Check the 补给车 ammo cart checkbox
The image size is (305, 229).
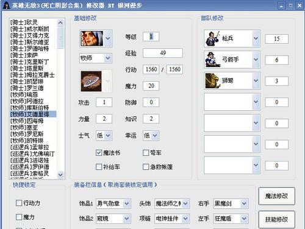(x=99, y=167)
